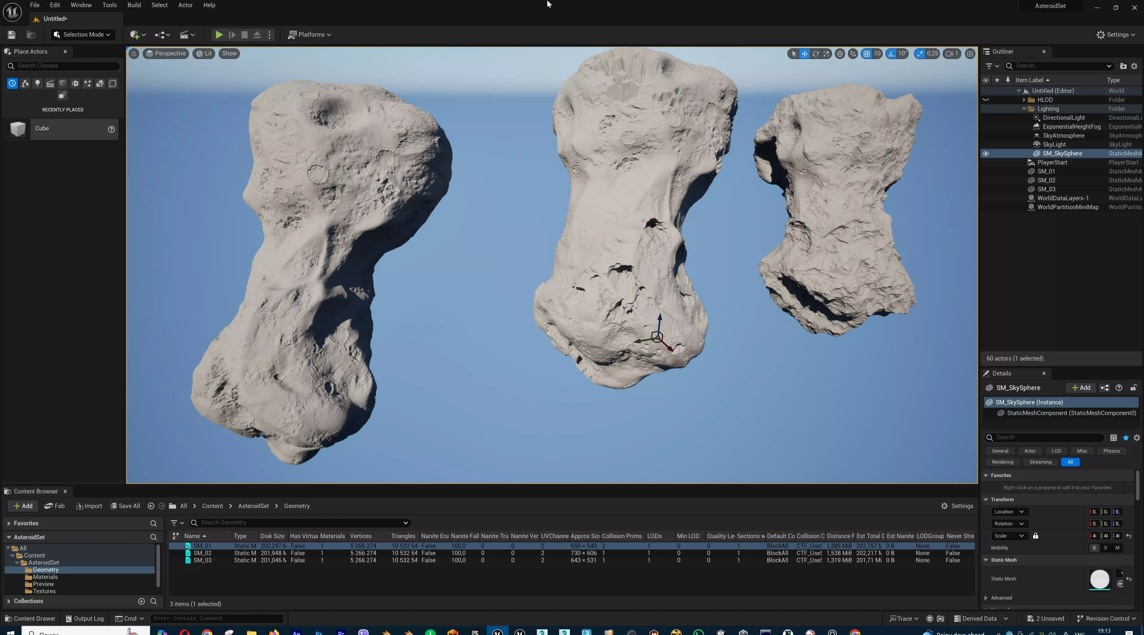Set Mobility to Static (first S)
This screenshot has width=1144, height=635.
(x=1094, y=548)
